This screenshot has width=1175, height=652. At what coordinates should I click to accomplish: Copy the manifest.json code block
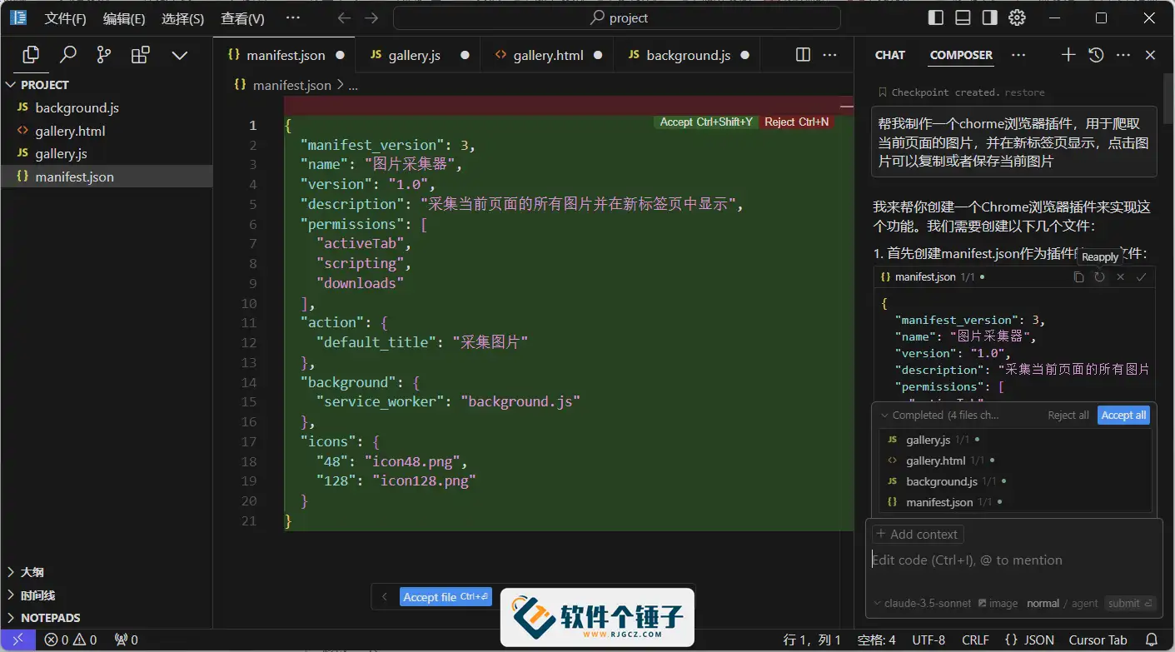click(x=1078, y=277)
